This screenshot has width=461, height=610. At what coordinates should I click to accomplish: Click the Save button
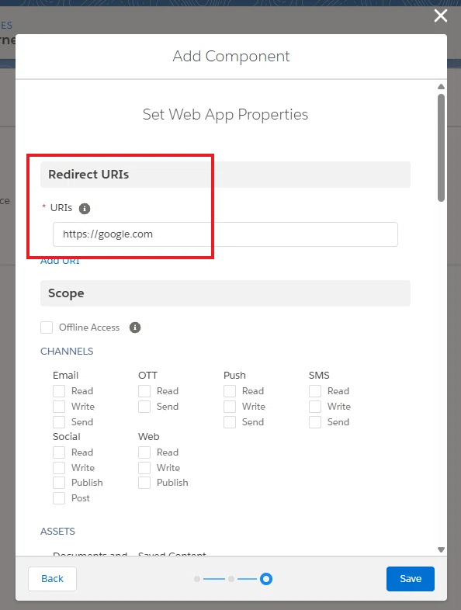(x=411, y=579)
